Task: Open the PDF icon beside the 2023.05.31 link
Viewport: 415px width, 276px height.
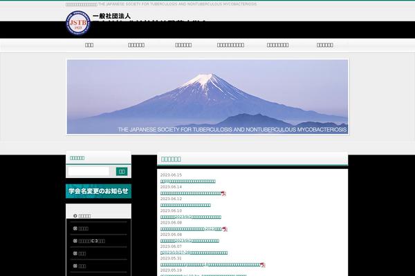Action: [x=263, y=265]
